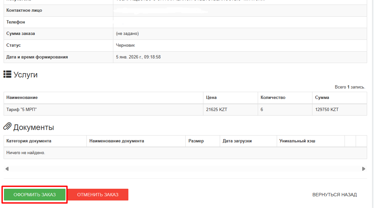The width and height of the screenshot is (374, 208).
Task: Click the Уникальный хэш column header
Action: tap(297, 141)
